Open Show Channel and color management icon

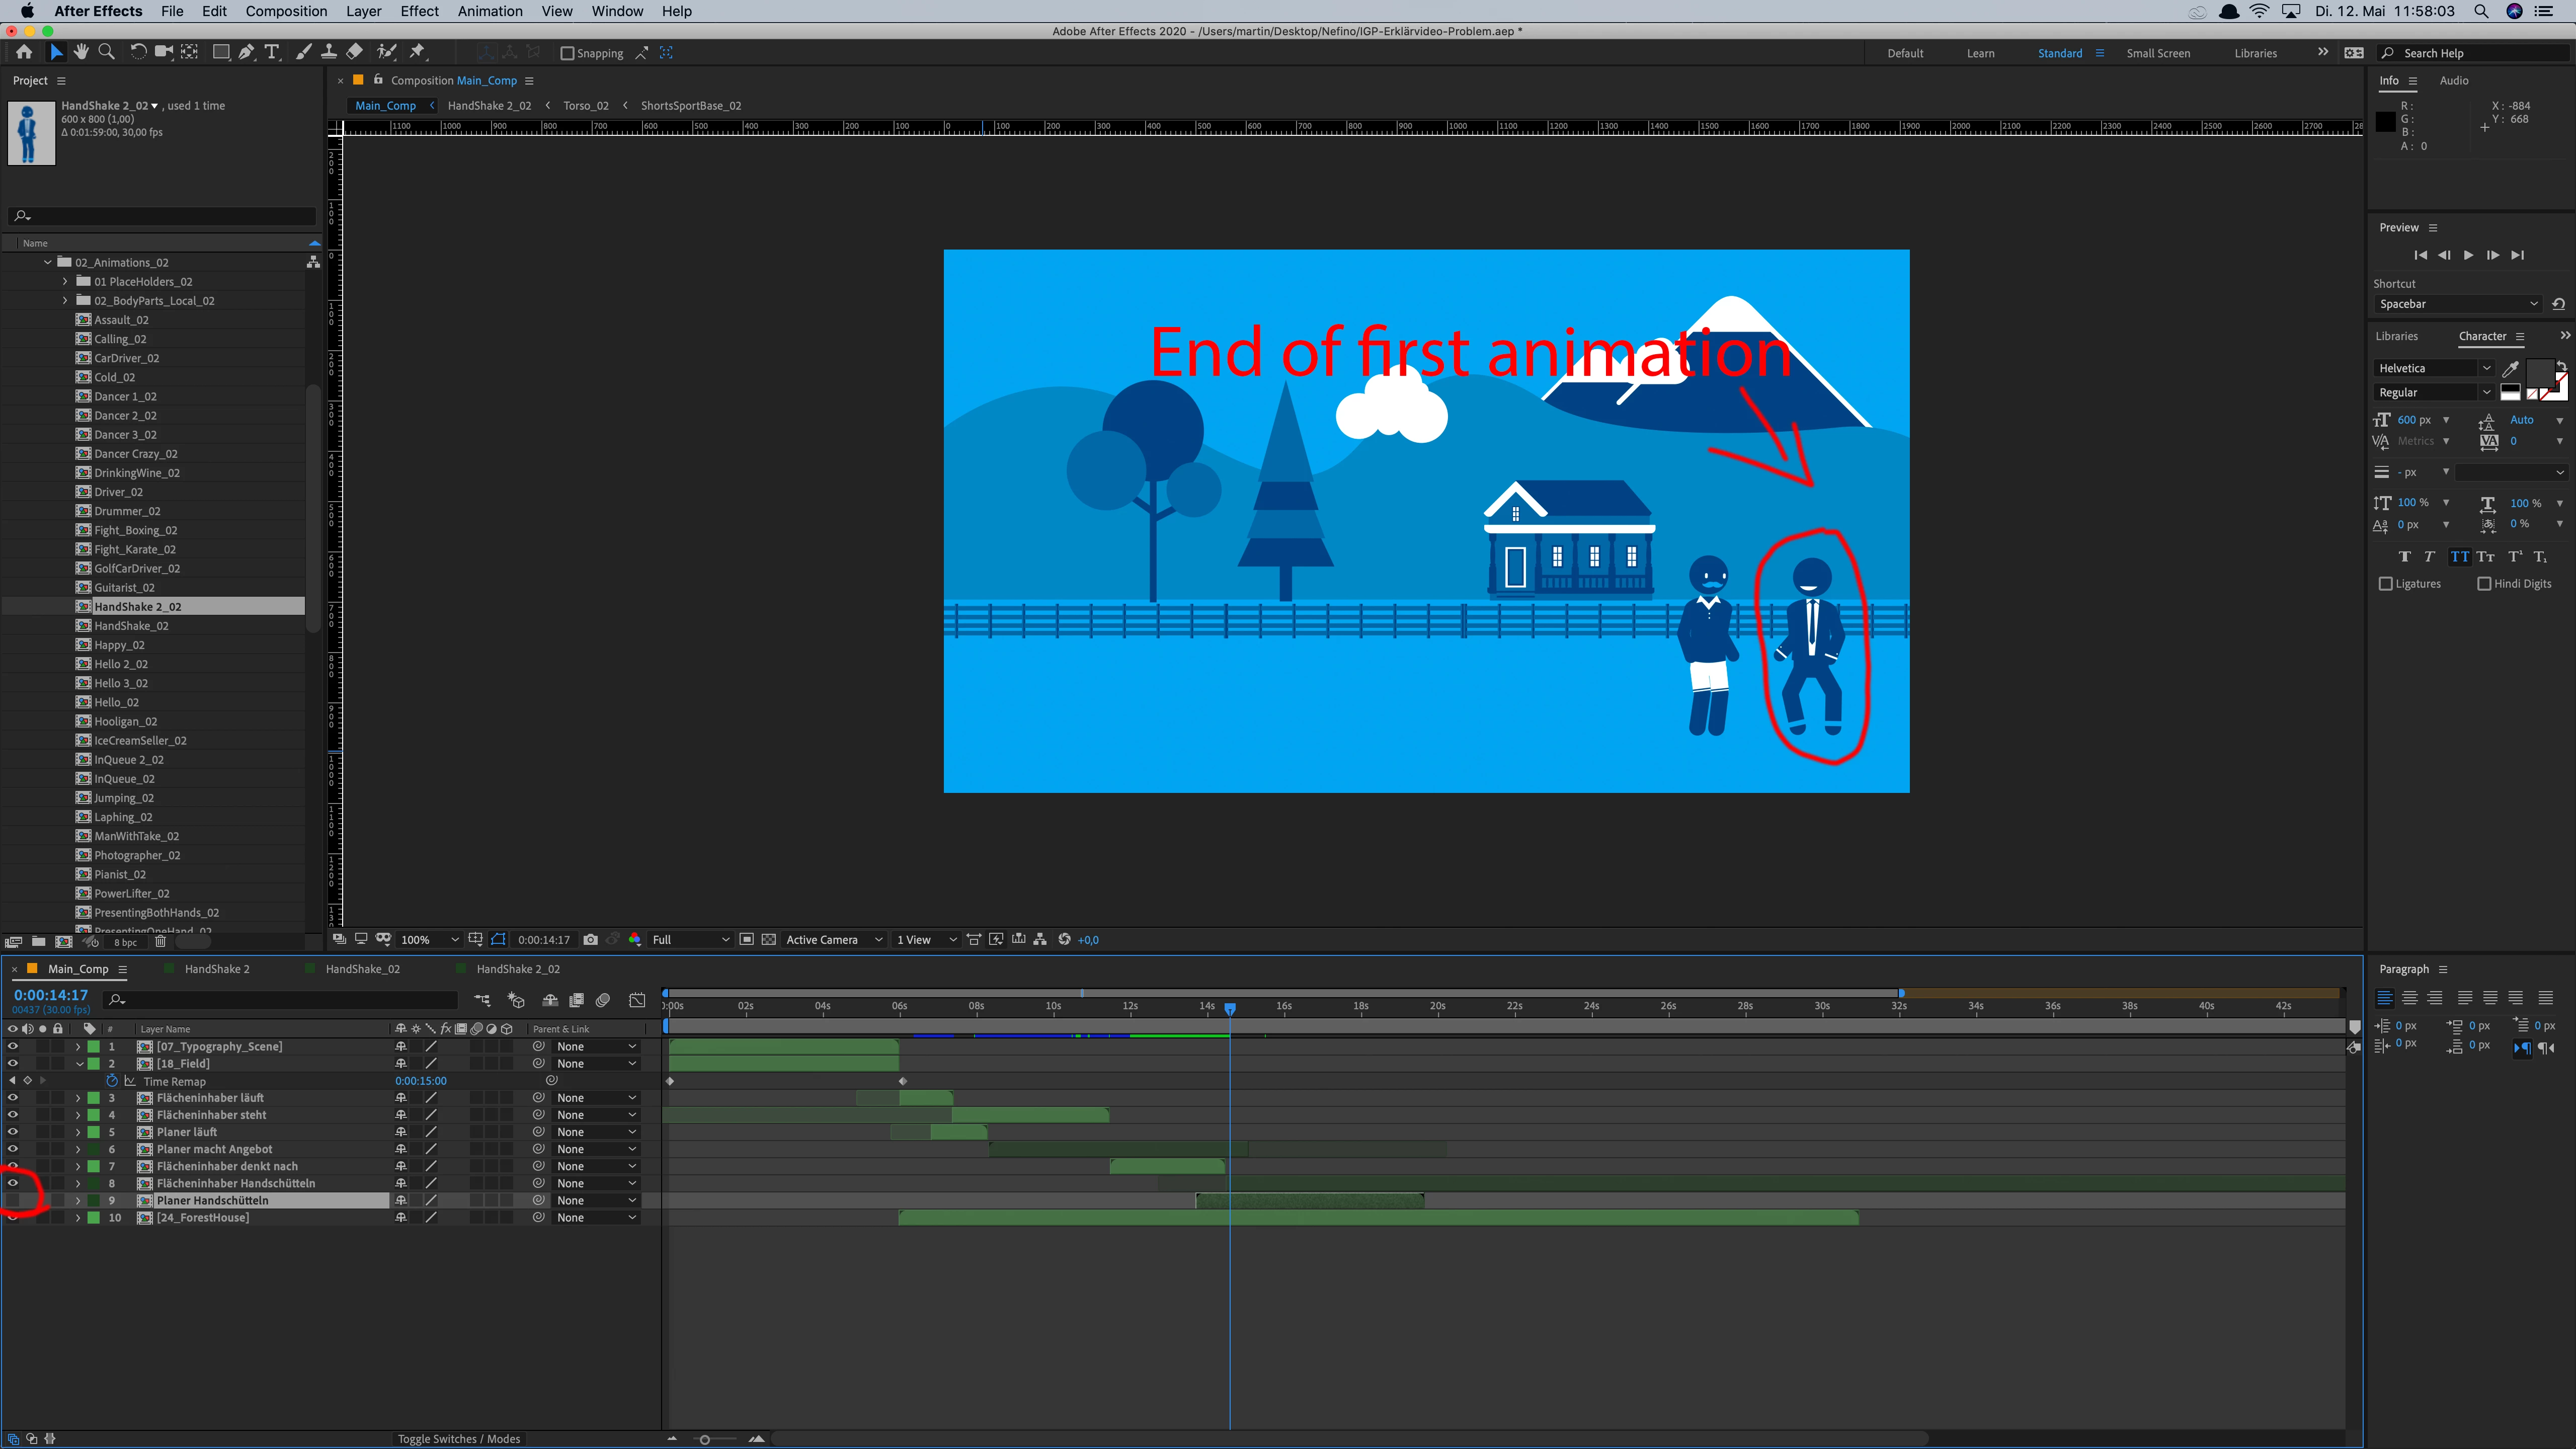click(635, 939)
